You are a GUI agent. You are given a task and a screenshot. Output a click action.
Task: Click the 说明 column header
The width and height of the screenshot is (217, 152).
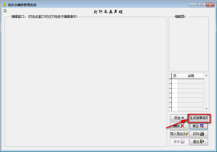tap(191, 76)
